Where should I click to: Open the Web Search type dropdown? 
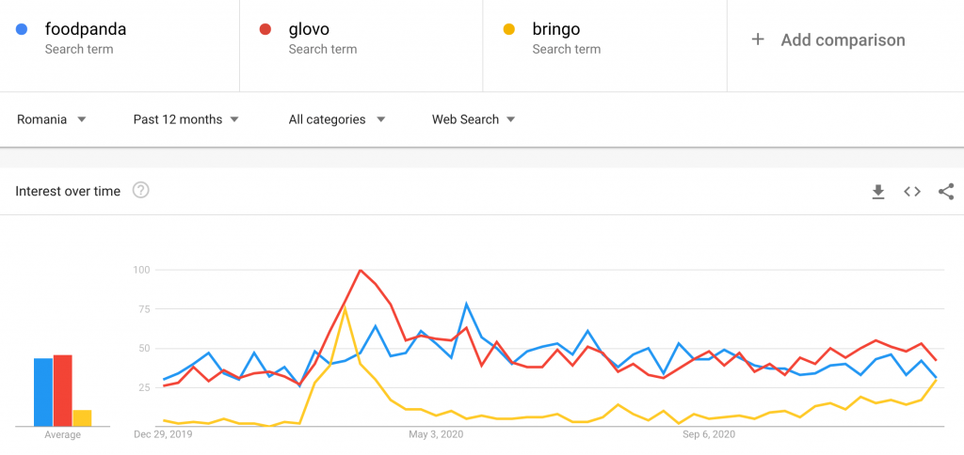tap(474, 119)
